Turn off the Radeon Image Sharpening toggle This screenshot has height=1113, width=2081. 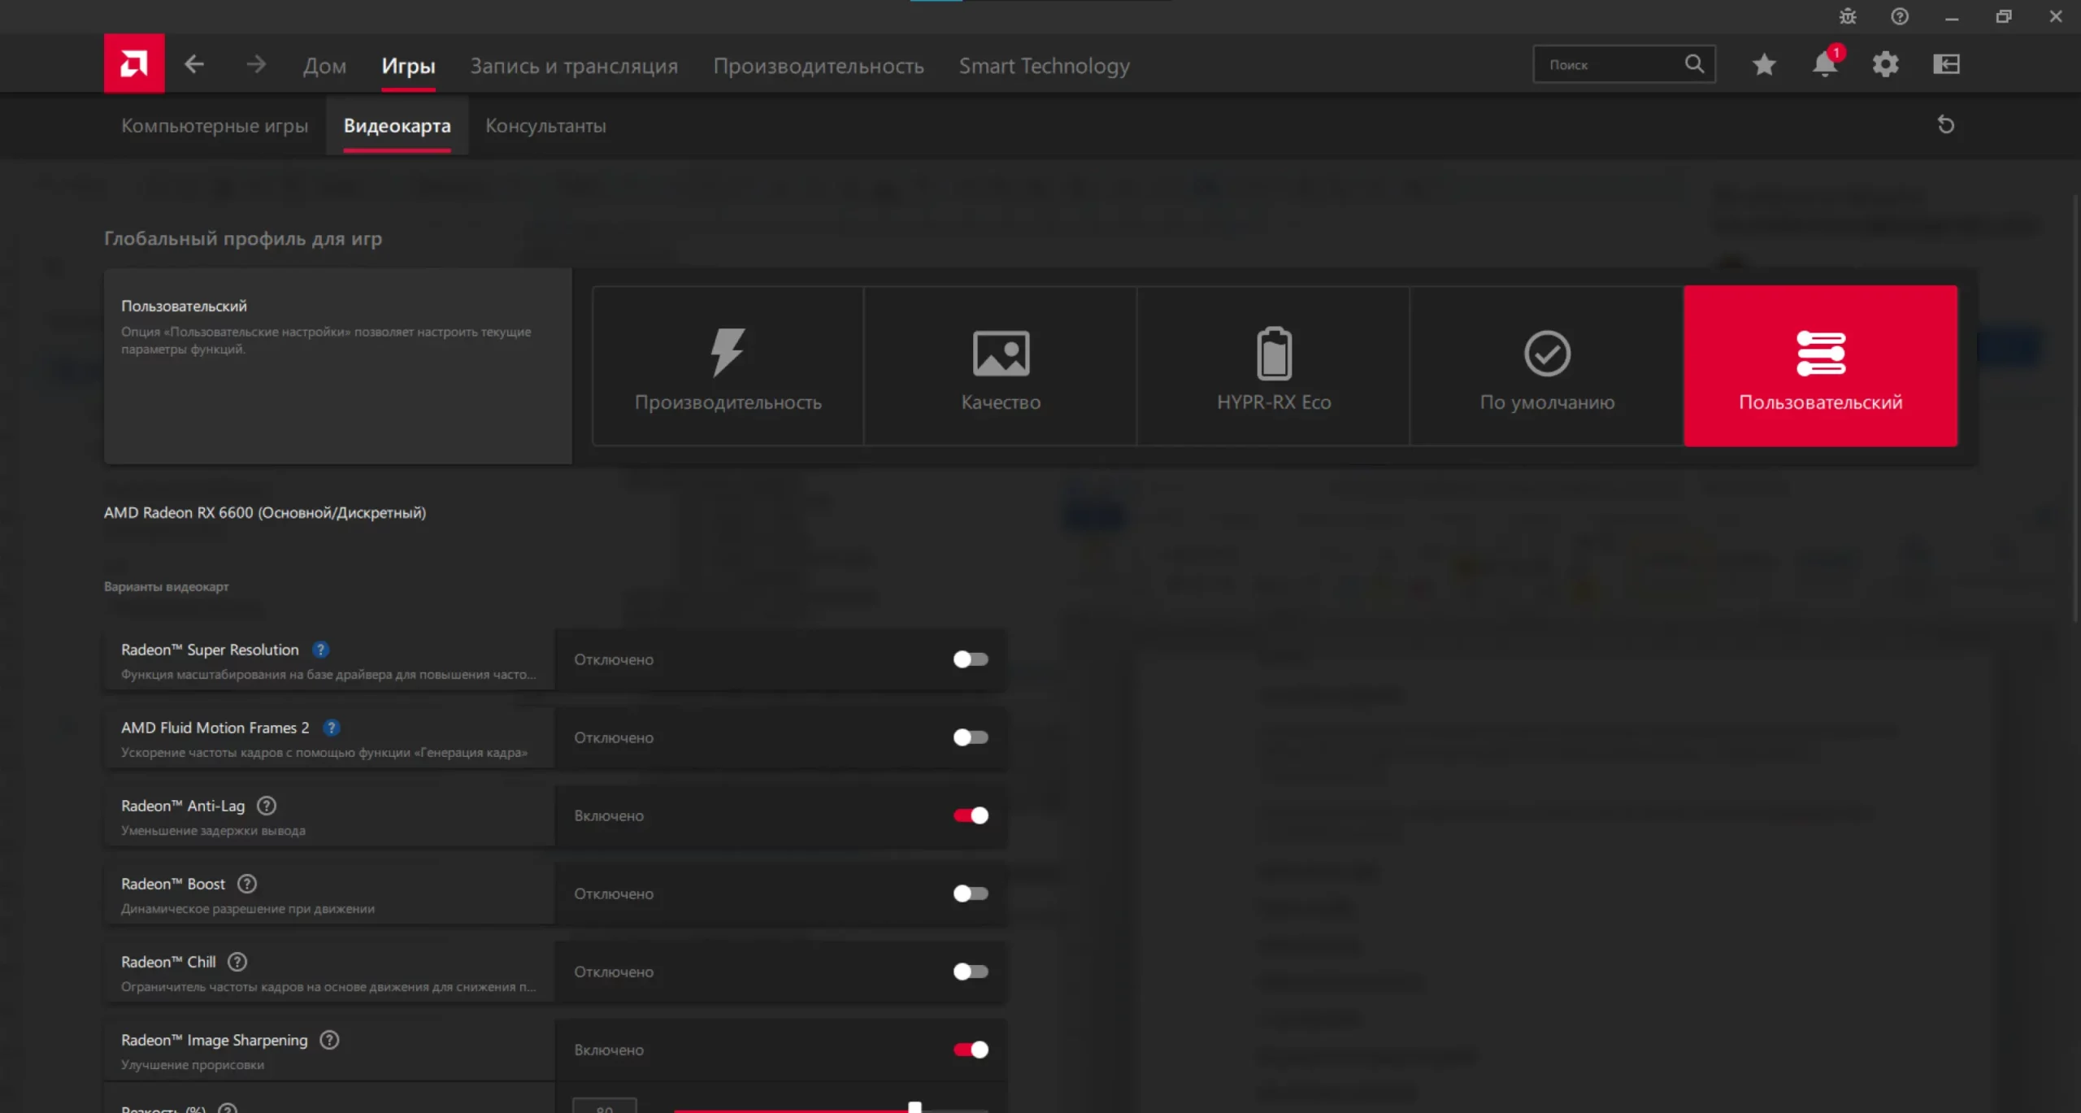point(971,1050)
